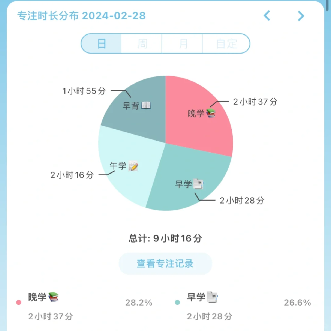Click the document icon in 早学 slice
The height and width of the screenshot is (331, 331).
pyautogui.click(x=198, y=184)
